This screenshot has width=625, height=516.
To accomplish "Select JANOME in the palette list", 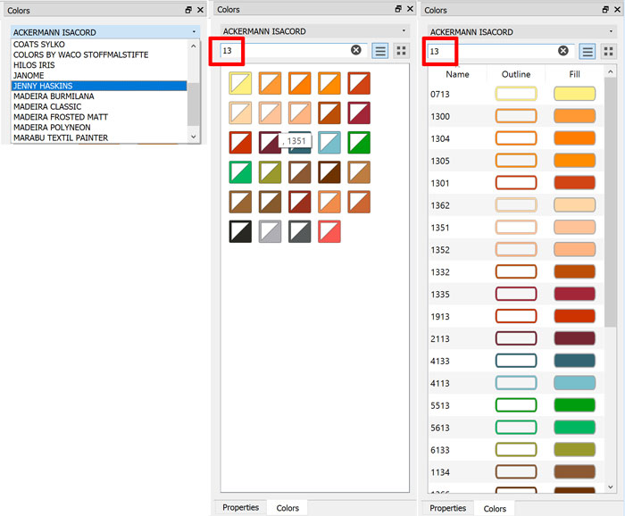I will (29, 76).
